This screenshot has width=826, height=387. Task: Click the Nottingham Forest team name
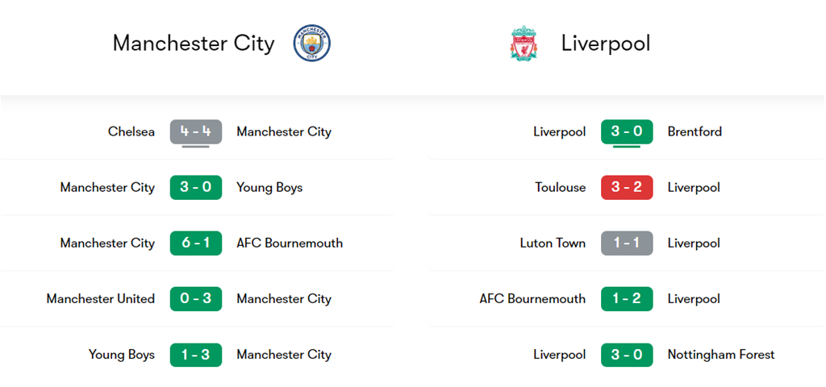721,354
